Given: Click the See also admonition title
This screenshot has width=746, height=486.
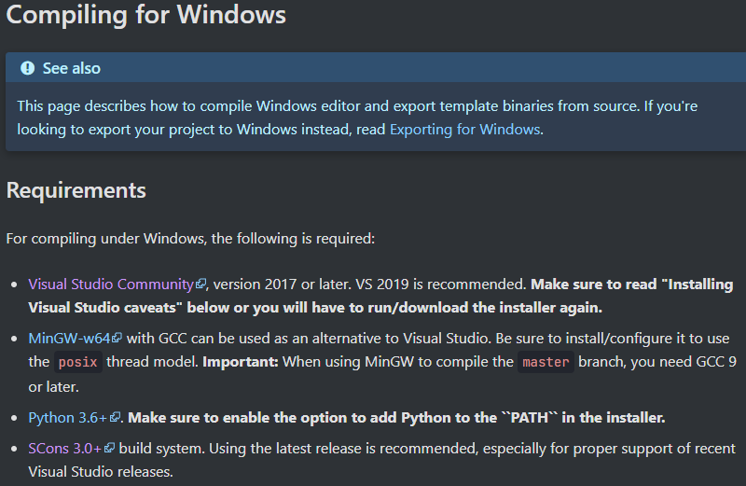Looking at the screenshot, I should point(72,68).
